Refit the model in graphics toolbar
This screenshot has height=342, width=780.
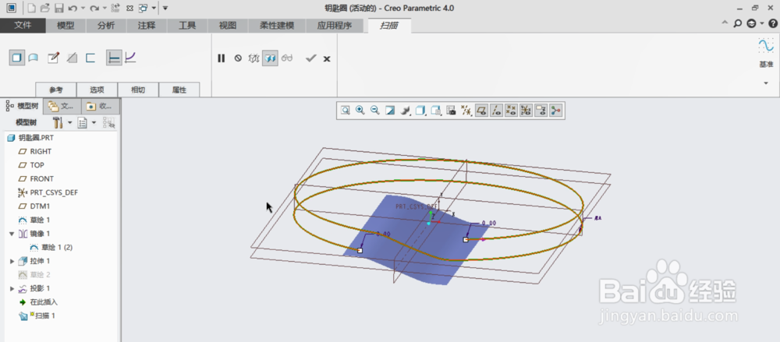point(346,111)
